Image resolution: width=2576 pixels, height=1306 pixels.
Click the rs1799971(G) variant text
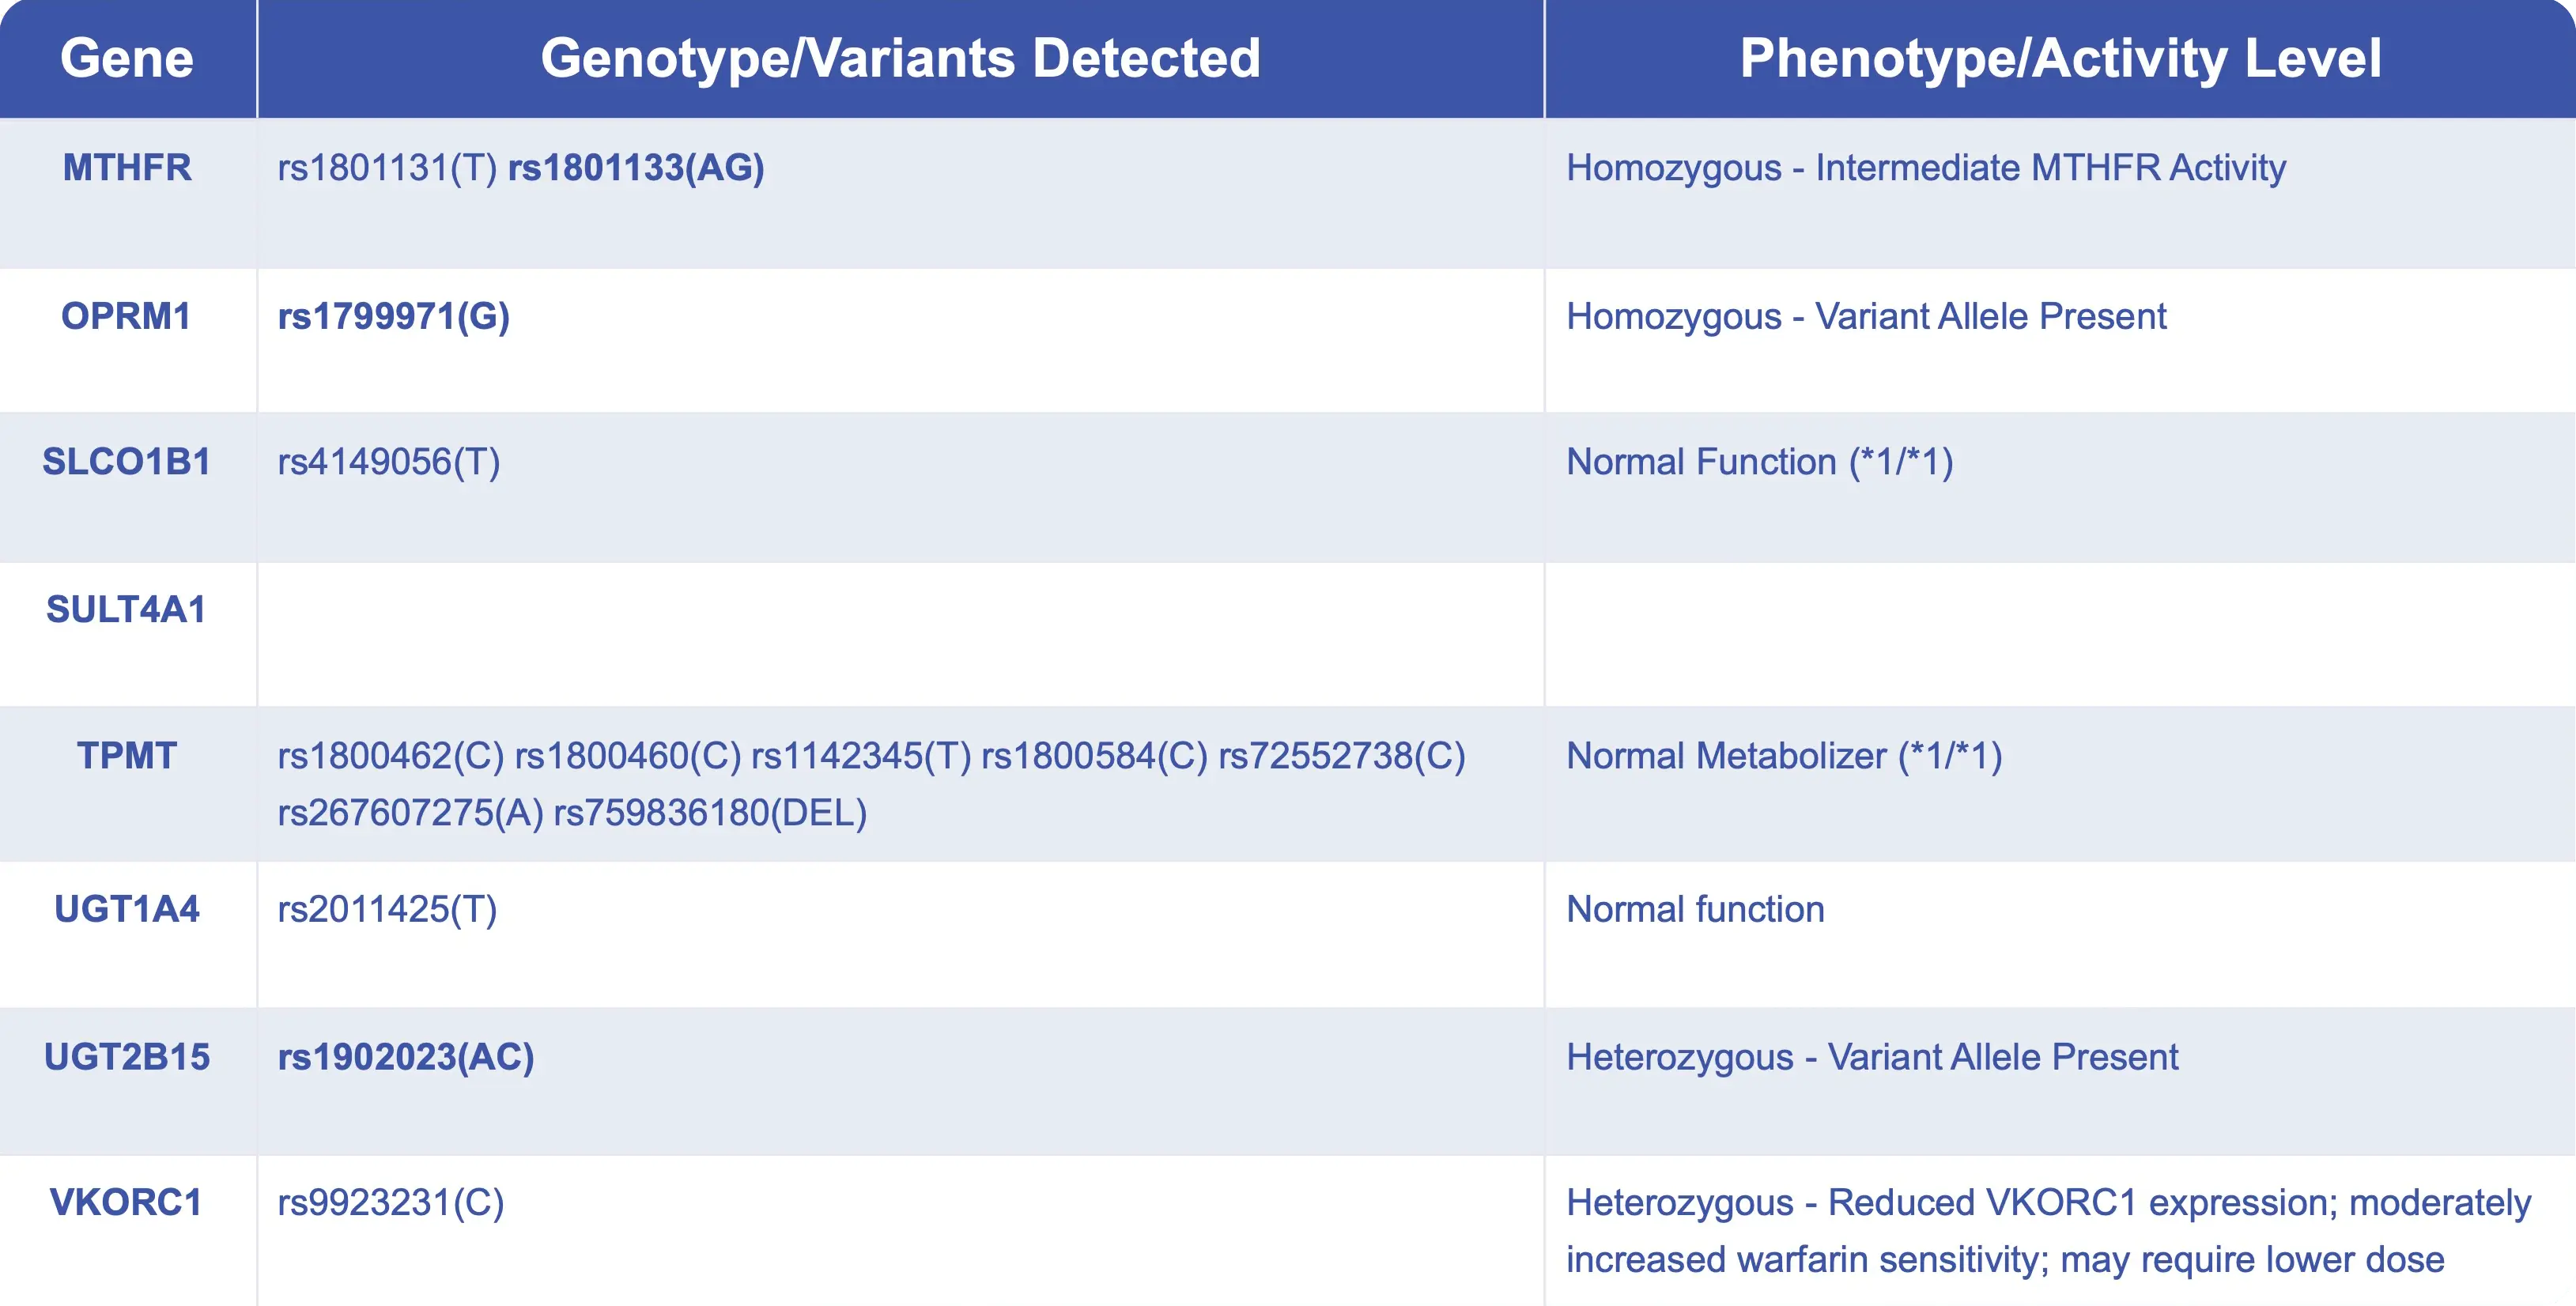tap(394, 316)
